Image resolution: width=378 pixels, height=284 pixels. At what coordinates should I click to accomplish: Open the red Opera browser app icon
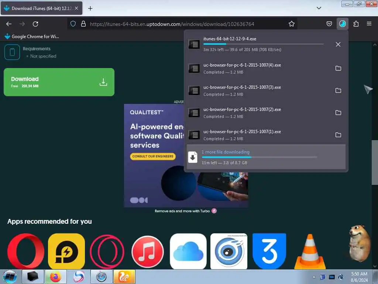(26, 251)
